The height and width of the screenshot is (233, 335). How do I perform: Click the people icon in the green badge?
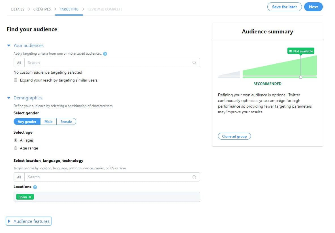(x=290, y=51)
